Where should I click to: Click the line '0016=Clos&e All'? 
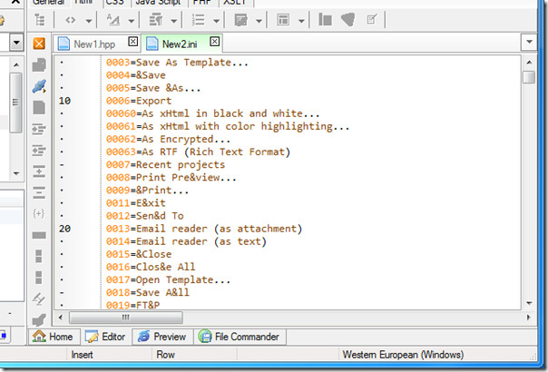(x=151, y=267)
